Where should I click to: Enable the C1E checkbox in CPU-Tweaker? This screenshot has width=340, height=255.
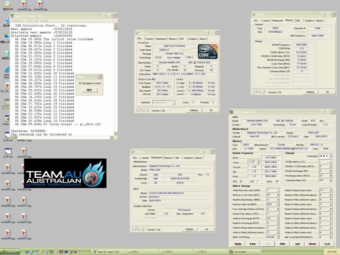258,182
